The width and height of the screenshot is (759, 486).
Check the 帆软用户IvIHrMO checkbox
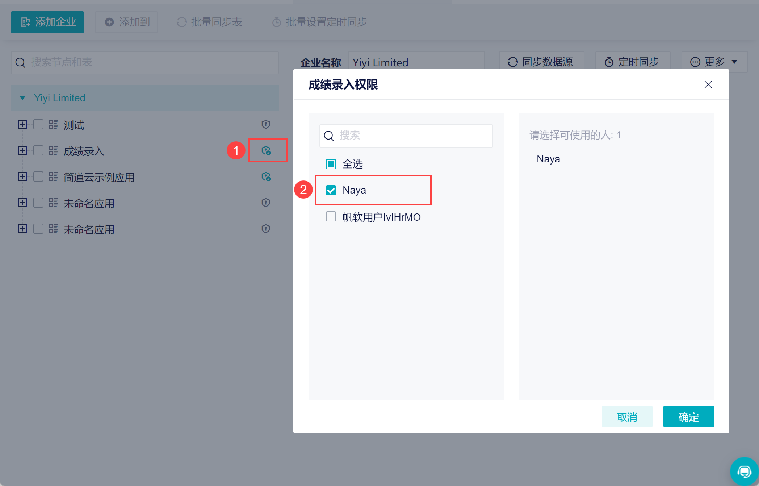[x=331, y=217]
